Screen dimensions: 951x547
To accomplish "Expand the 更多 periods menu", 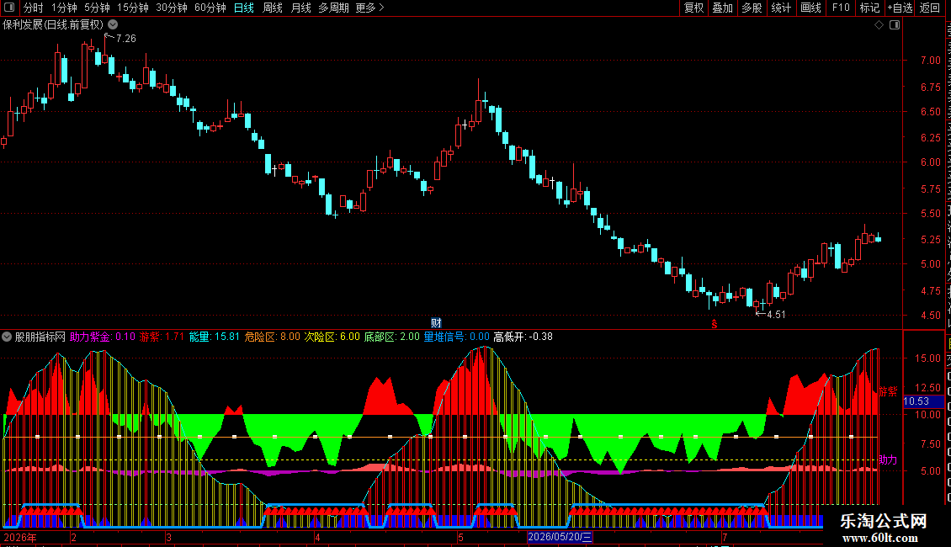I will [369, 8].
